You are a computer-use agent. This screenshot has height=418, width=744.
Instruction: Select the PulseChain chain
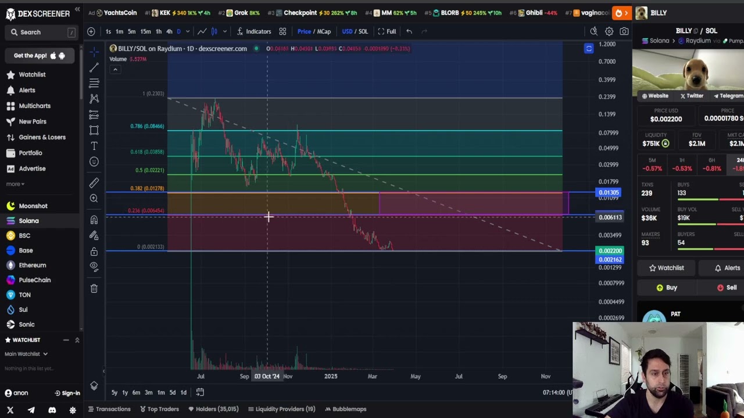click(34, 280)
